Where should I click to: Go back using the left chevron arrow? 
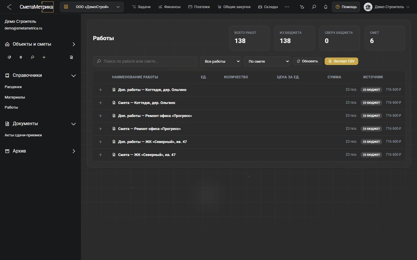(x=9, y=7)
